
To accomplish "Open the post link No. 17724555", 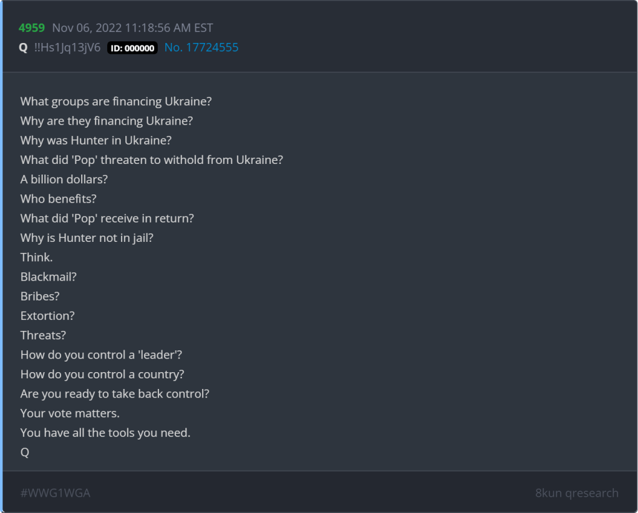I will click(x=201, y=47).
